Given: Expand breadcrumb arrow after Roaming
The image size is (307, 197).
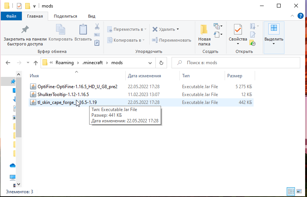Looking at the screenshot, I should point(78,63).
